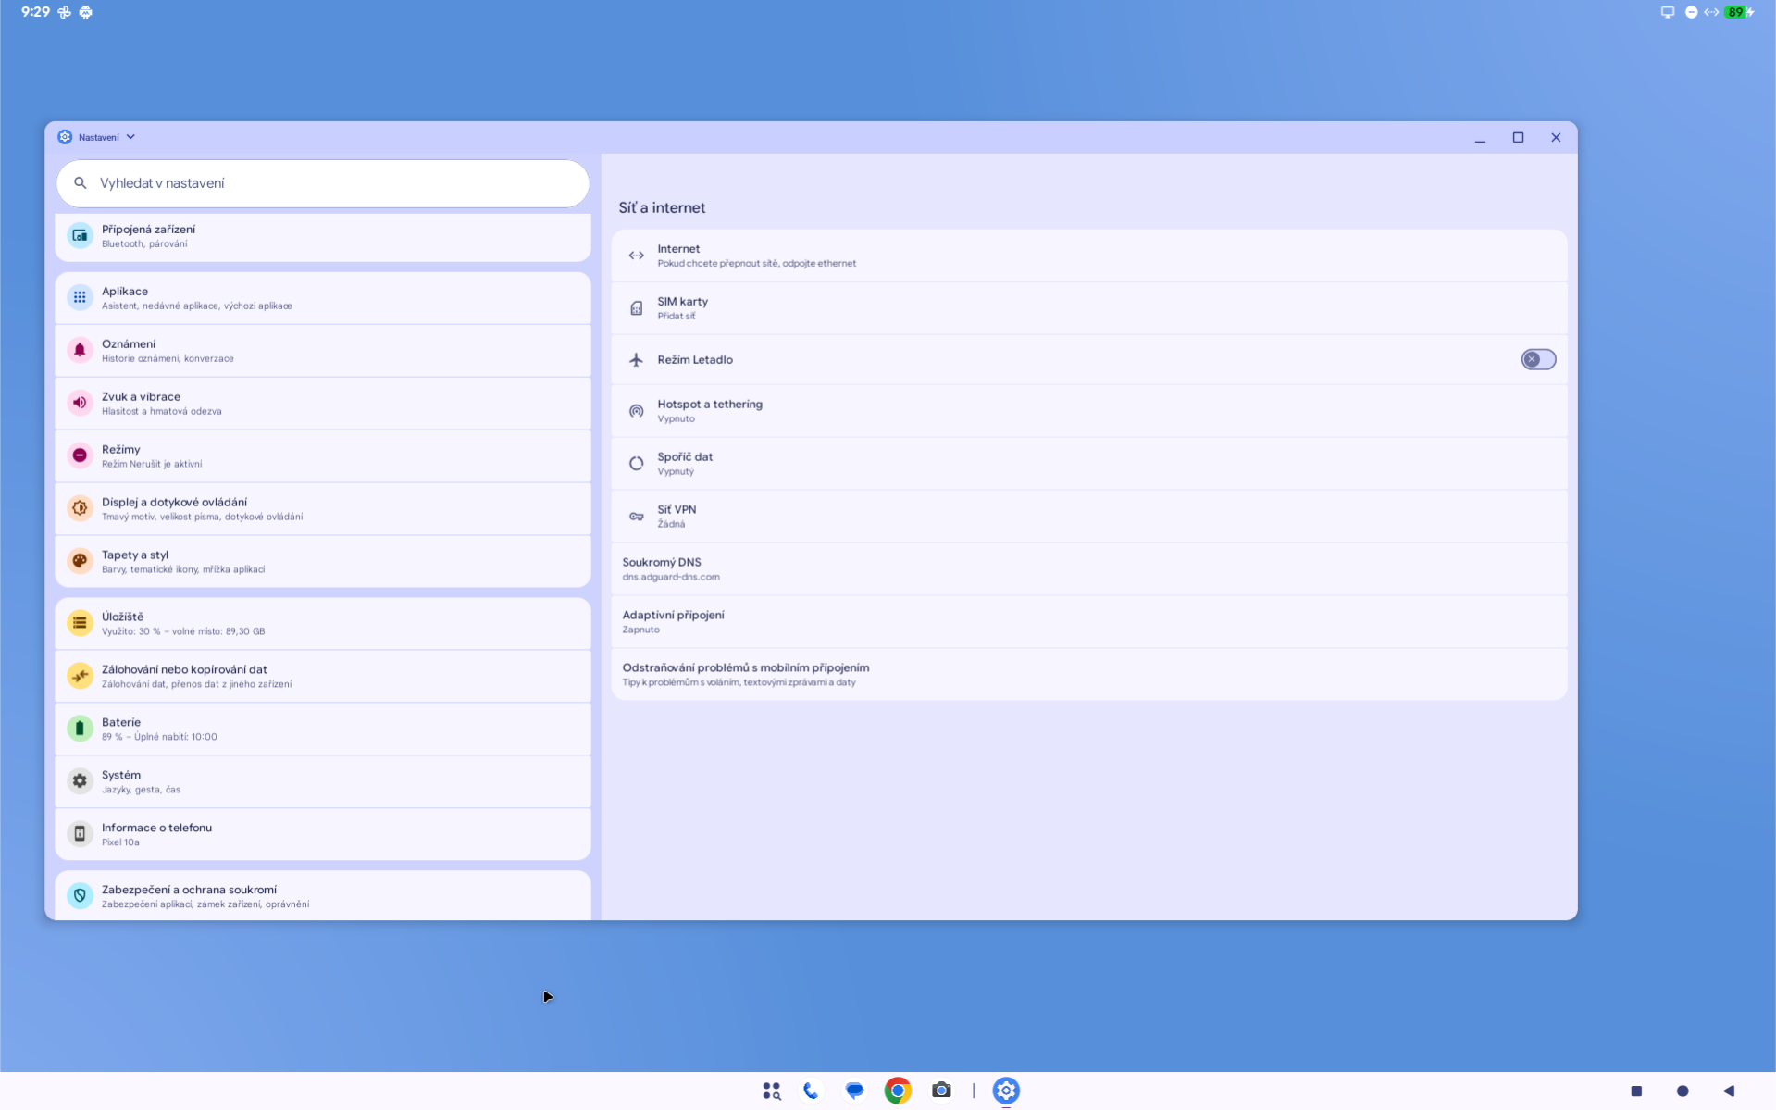Click the Baterie battery icon
Viewport: 1776px width, 1110px height.
(80, 729)
